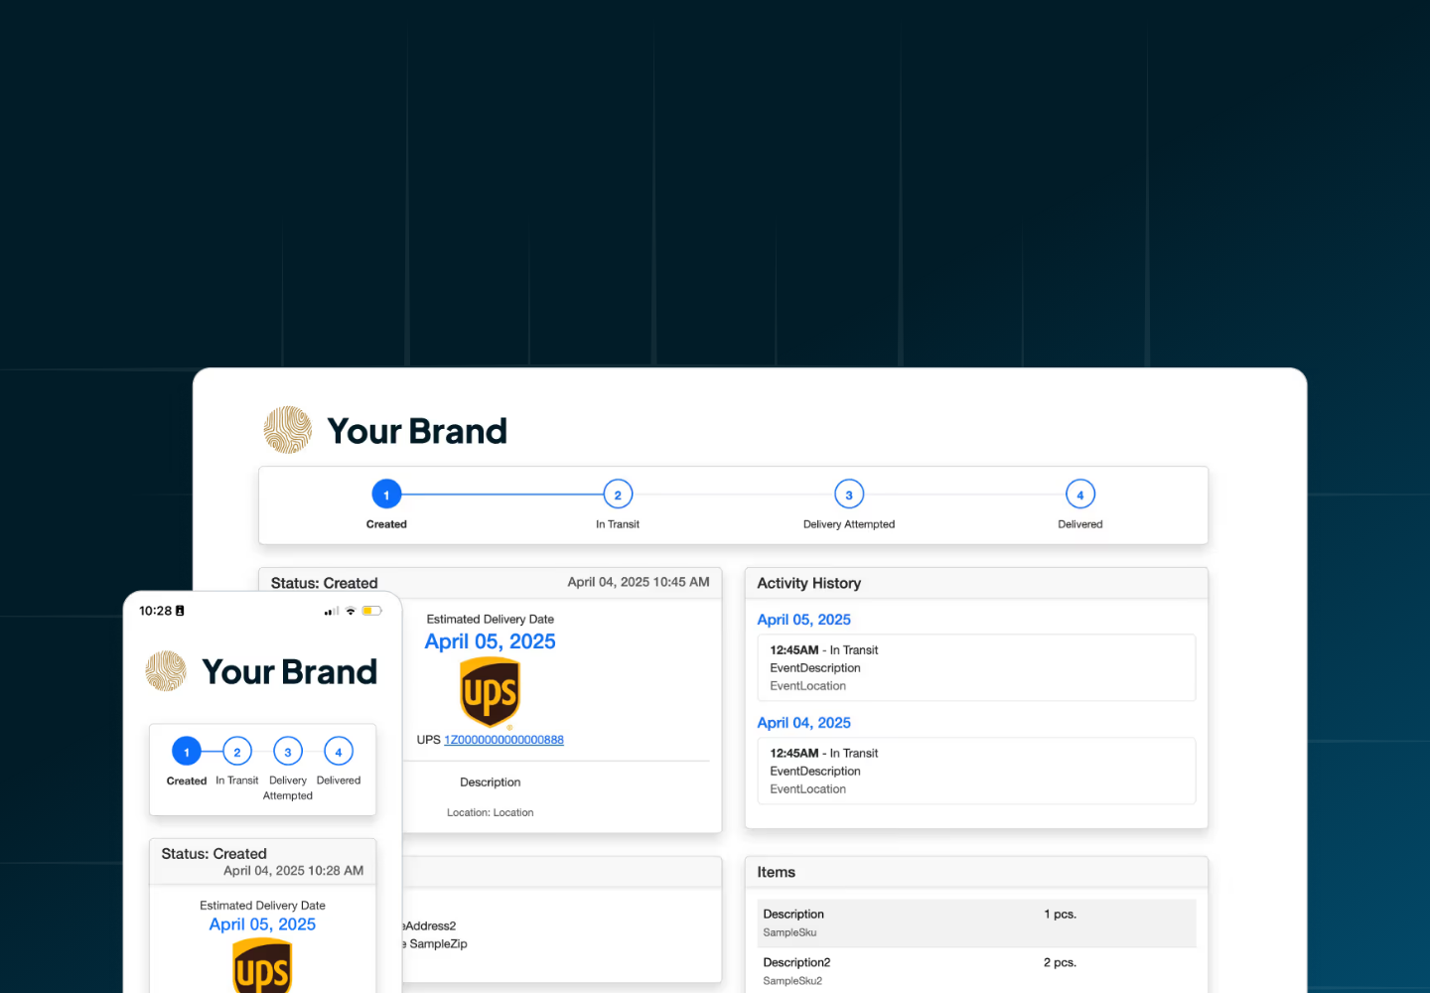Screen dimensions: 1430x993
Task: Click Your Brand logo on the mobile mockup
Action: coord(165,671)
